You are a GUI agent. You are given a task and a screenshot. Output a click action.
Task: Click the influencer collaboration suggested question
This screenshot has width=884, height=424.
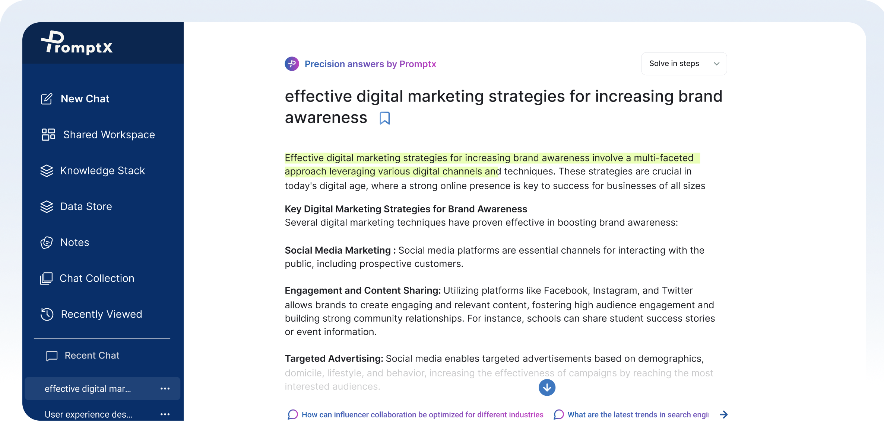[x=422, y=414]
